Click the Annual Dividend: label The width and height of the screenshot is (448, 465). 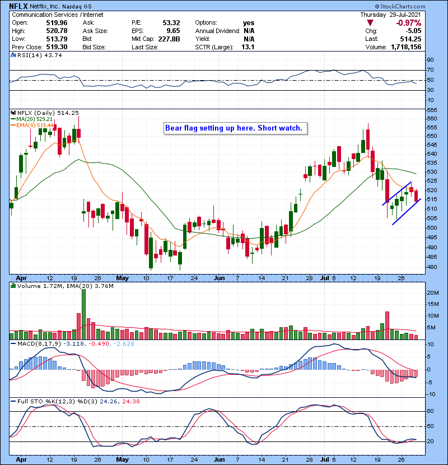pyautogui.click(x=217, y=31)
